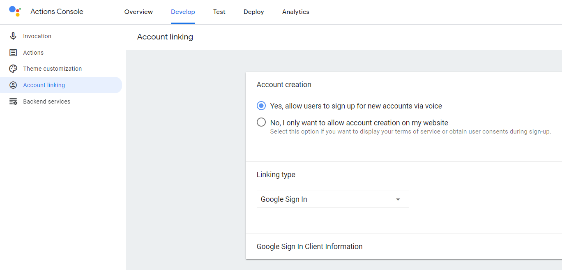Open Invocation settings in sidebar
This screenshot has height=270, width=562.
pos(37,36)
